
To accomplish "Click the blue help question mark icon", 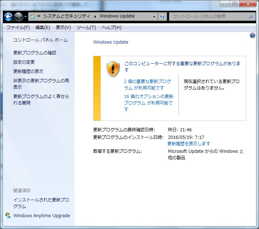I will [253, 35].
